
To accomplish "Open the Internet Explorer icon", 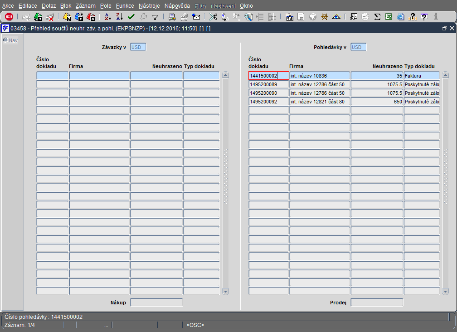I will coord(401,17).
